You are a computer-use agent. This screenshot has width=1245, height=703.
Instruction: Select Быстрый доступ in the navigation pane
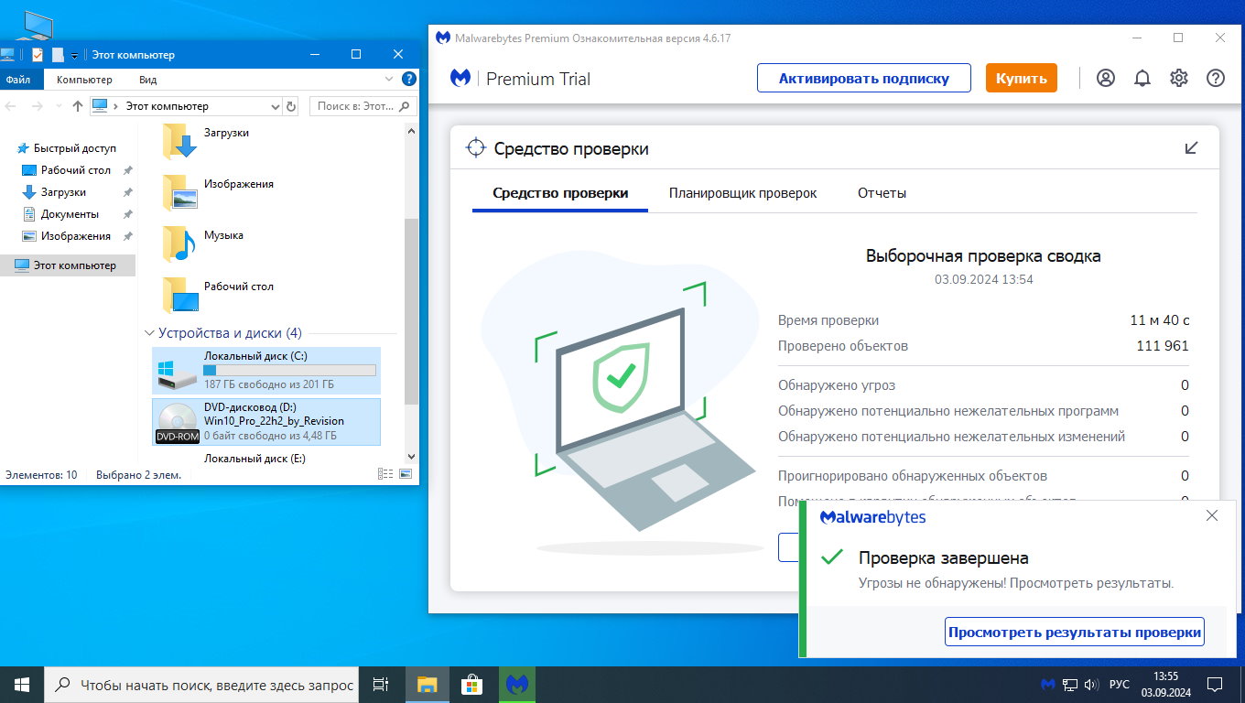[x=75, y=148]
